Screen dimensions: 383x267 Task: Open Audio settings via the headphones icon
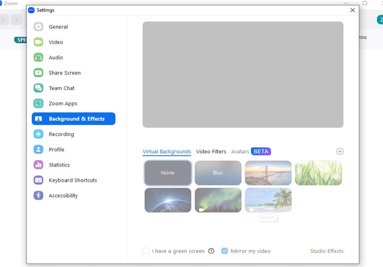[38, 58]
